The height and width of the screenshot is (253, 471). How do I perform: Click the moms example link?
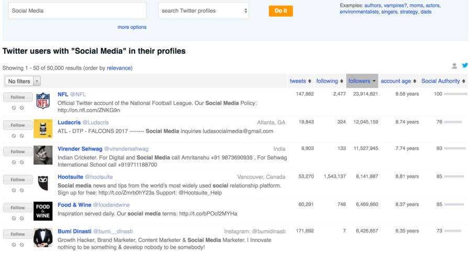click(417, 5)
